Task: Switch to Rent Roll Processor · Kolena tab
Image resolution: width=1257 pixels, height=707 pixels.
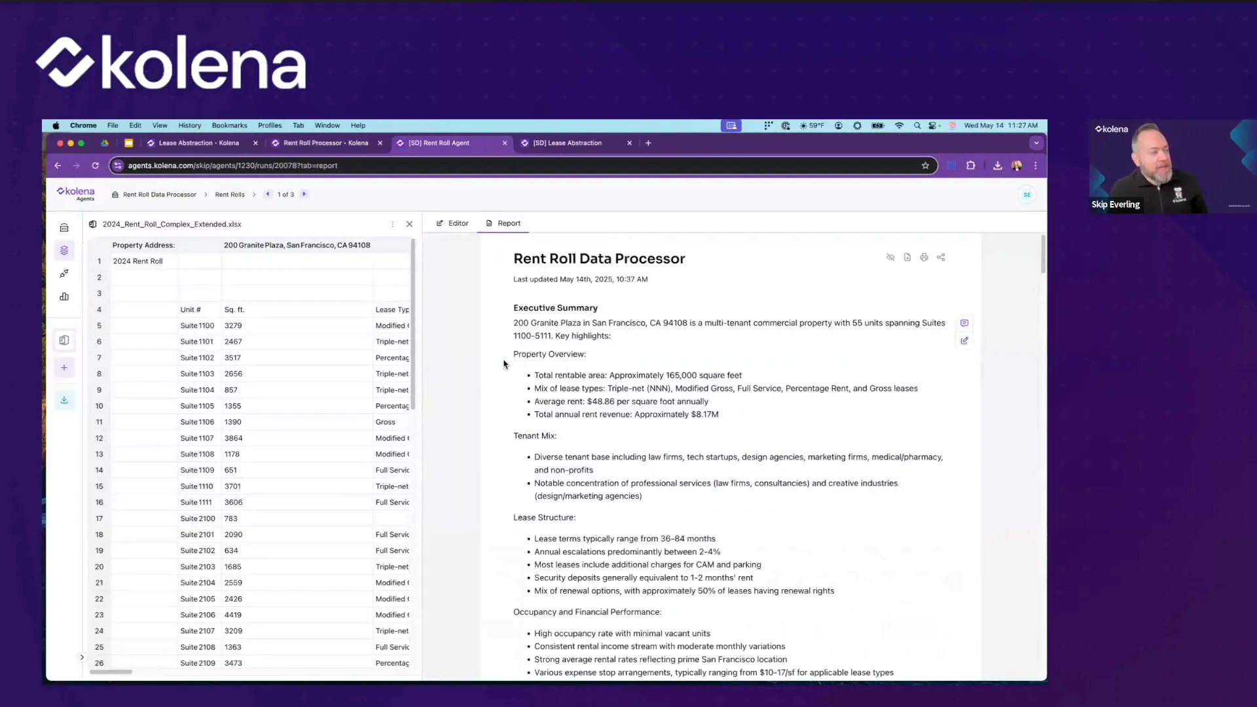Action: [325, 143]
